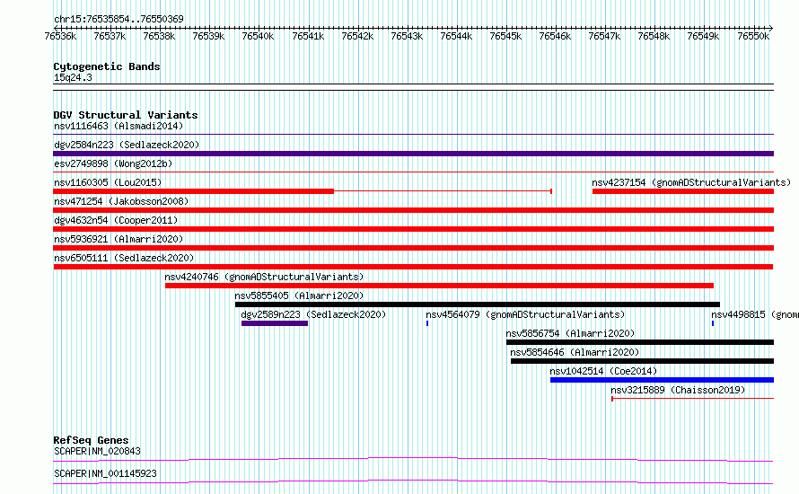Click the 15q24.3 band label
799x494 pixels.
point(73,77)
